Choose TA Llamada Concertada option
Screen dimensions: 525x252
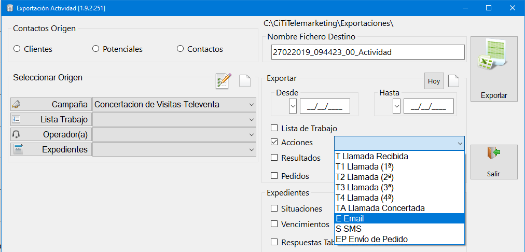399,208
